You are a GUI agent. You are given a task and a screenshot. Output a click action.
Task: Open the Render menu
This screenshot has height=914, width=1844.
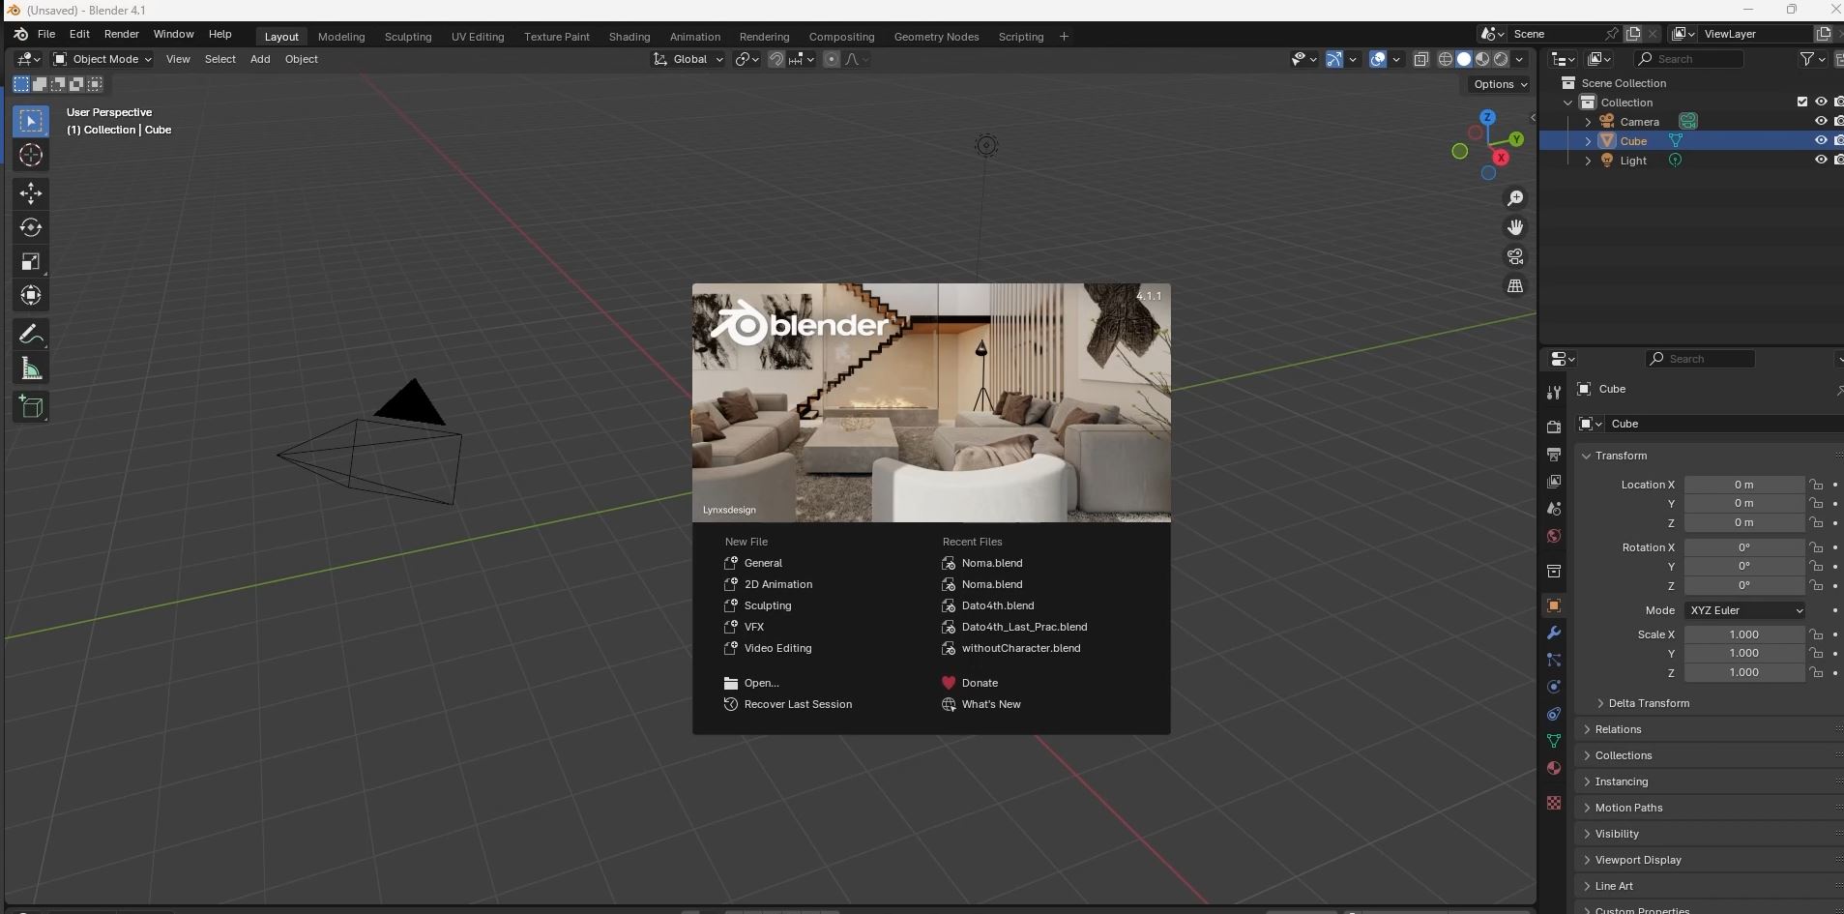click(121, 34)
